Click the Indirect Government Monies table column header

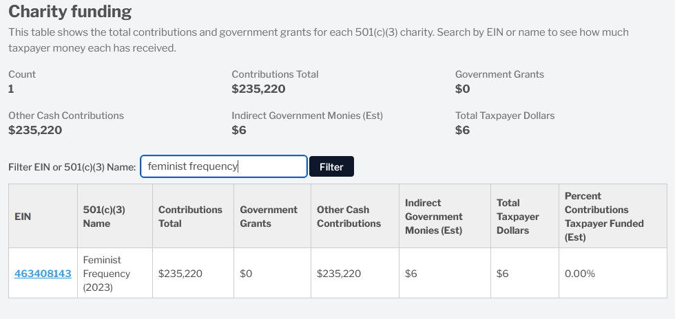(x=434, y=217)
